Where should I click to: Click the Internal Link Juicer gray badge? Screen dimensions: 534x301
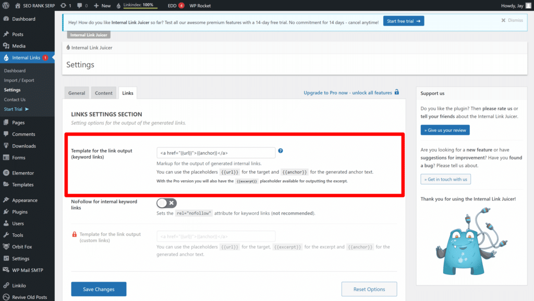point(89,35)
